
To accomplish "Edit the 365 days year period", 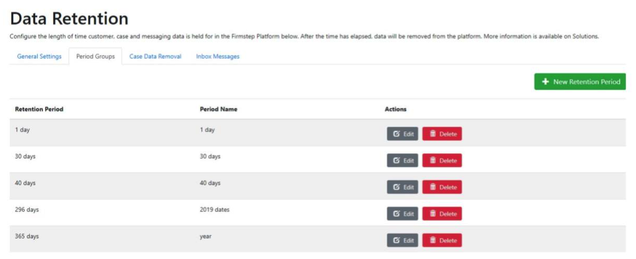I will click(x=403, y=241).
